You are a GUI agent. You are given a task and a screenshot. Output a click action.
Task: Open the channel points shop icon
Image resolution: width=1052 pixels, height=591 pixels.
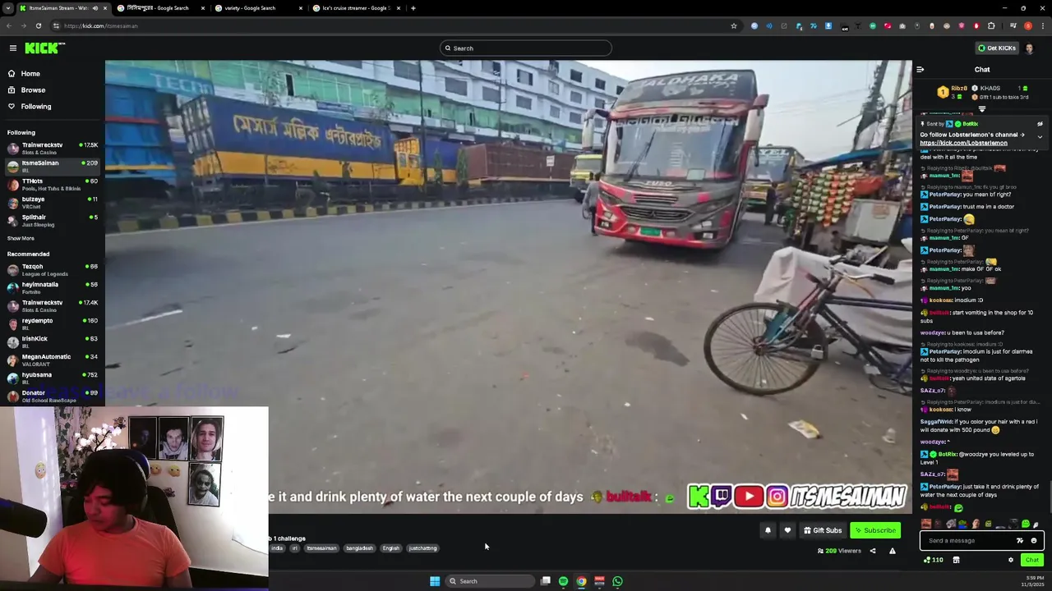(956, 560)
